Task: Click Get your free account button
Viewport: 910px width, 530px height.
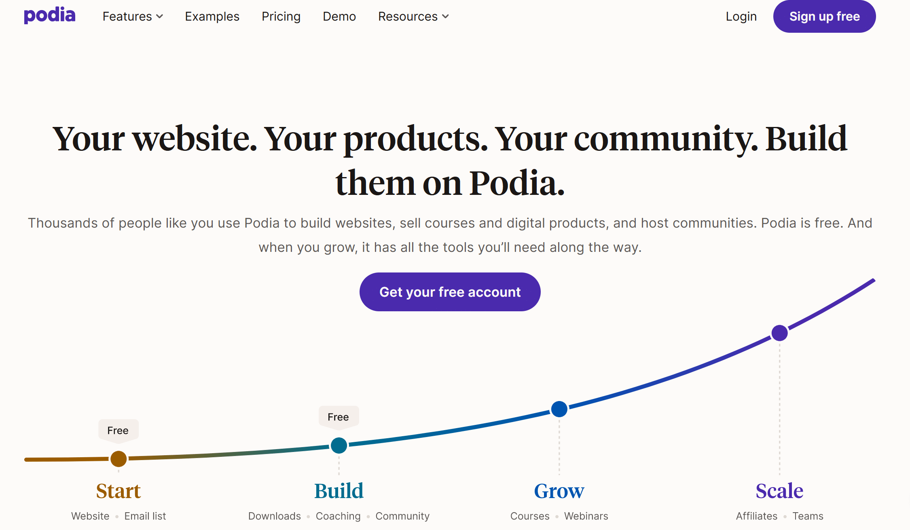Action: point(450,292)
